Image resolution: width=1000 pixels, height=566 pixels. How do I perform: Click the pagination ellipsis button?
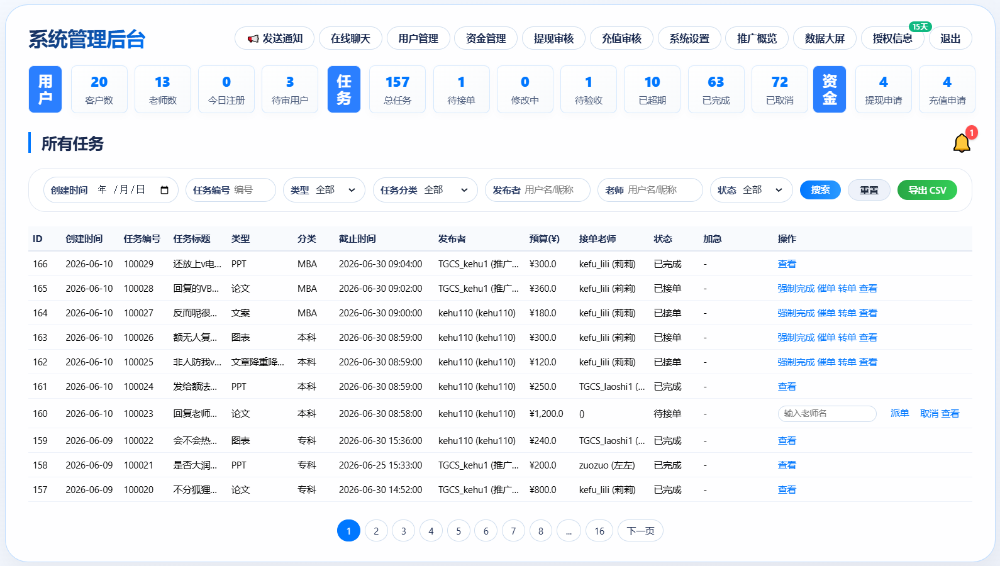tap(569, 531)
